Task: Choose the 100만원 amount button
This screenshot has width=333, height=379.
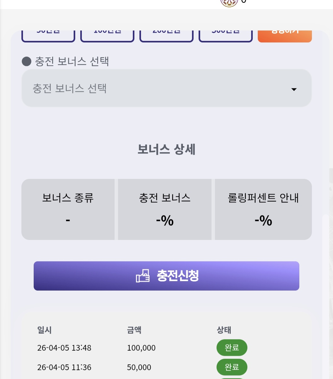Action: [107, 36]
